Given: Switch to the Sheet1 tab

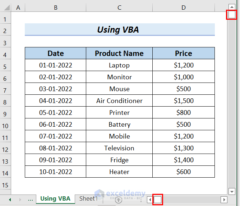Looking at the screenshot, I should pyautogui.click(x=88, y=199).
